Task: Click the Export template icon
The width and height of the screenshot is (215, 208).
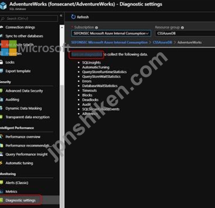Action: tap(2, 71)
